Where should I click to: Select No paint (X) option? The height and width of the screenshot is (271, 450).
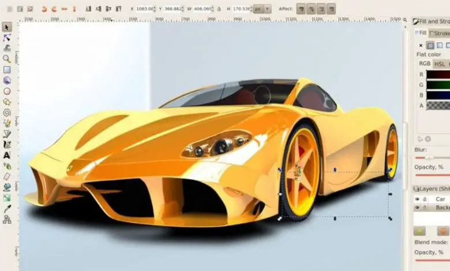421,46
